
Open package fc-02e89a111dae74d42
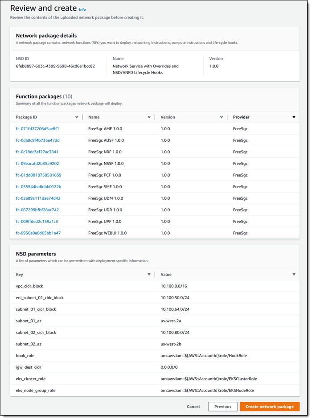38,198
